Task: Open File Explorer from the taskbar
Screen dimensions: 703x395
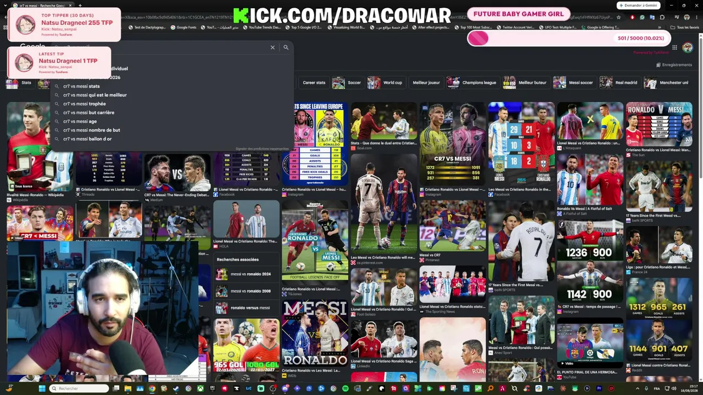Action: 128,388
